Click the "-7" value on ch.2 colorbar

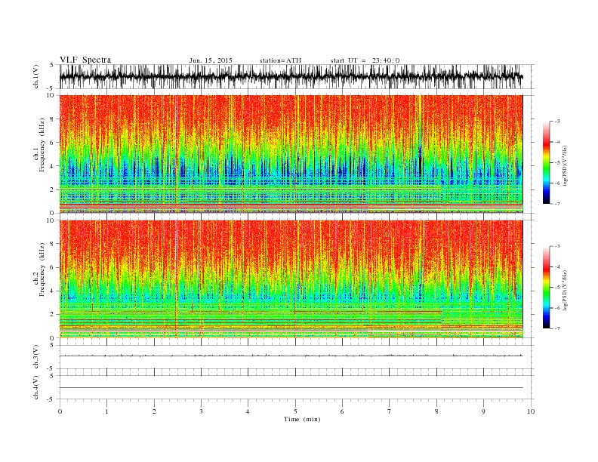556,328
